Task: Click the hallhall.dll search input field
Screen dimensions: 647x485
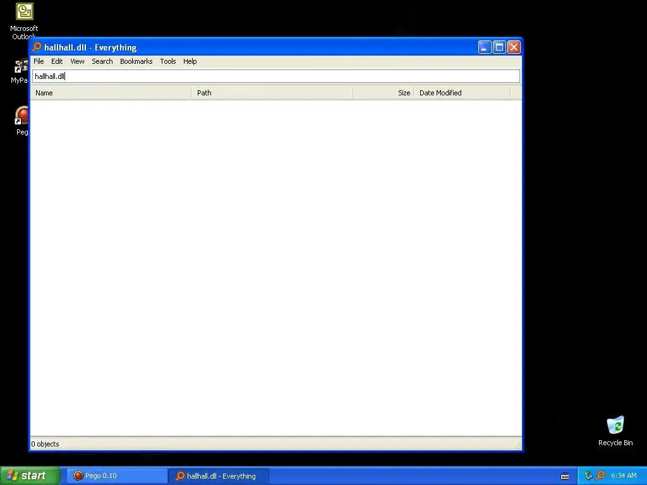Action: tap(275, 76)
